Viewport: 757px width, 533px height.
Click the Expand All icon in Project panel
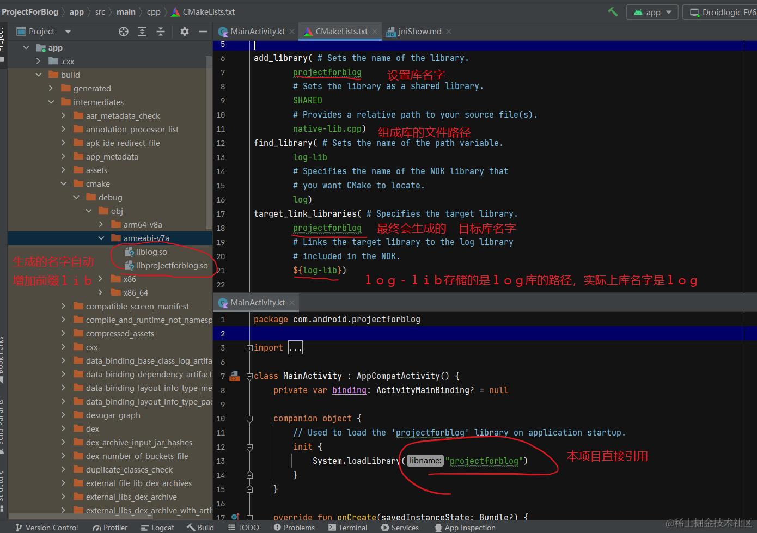point(142,32)
